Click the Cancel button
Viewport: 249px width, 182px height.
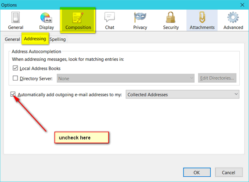coord(229,172)
